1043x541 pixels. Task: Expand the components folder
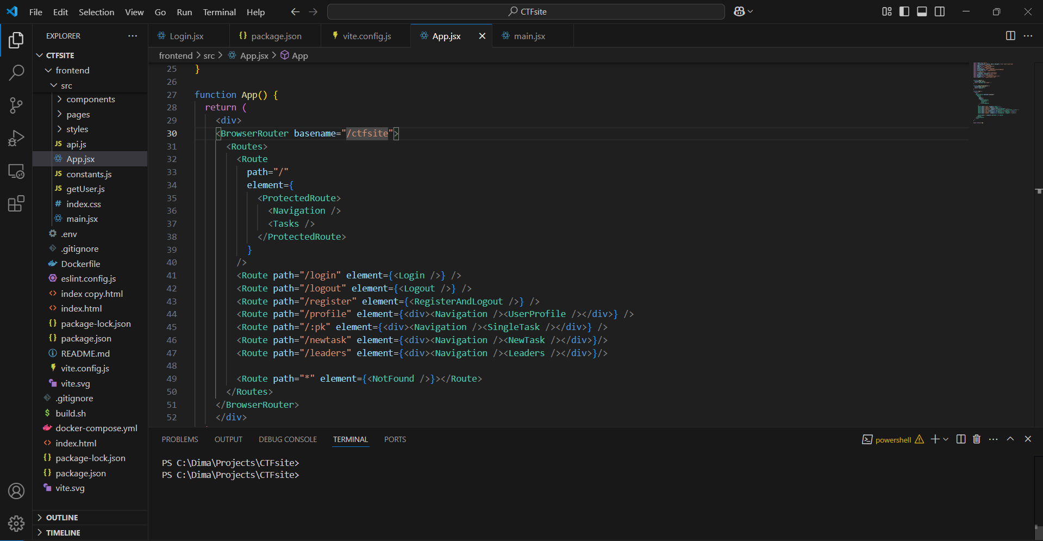90,100
